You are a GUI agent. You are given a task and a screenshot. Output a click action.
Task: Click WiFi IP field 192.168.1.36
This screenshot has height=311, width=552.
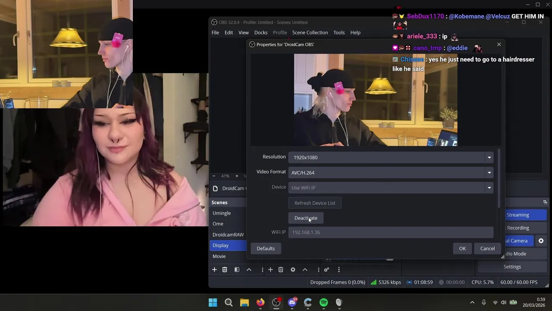pos(391,232)
